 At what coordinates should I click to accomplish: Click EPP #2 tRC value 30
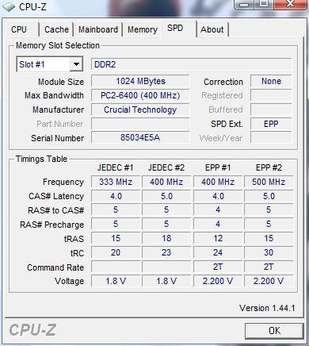[x=269, y=252]
